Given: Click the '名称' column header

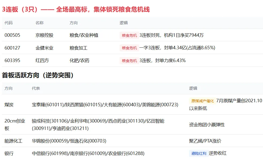Looking at the screenshot, I should pos(40,23).
